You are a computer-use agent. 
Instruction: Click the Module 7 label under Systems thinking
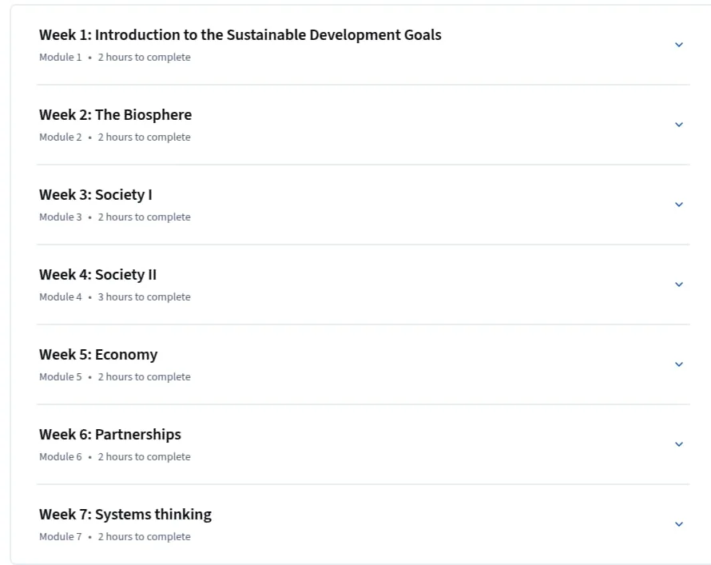(60, 536)
